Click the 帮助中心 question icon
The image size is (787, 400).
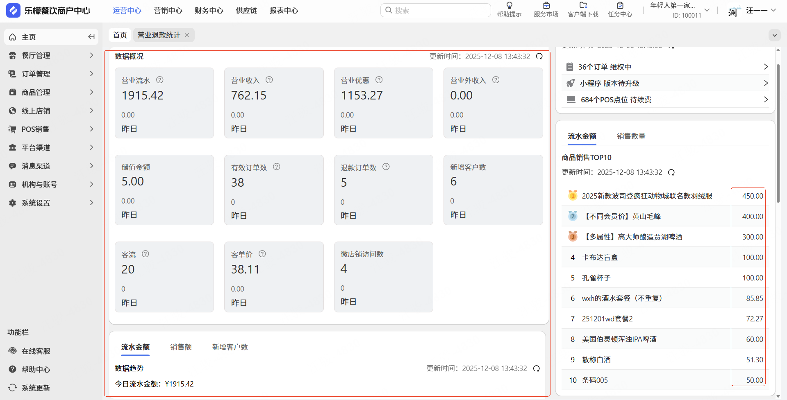pyautogui.click(x=13, y=369)
